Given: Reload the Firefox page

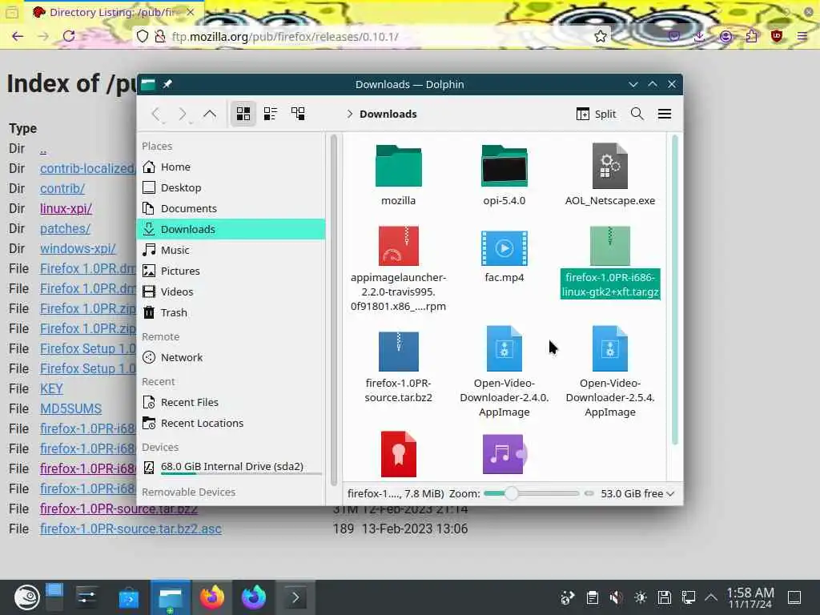Looking at the screenshot, I should pos(69,36).
